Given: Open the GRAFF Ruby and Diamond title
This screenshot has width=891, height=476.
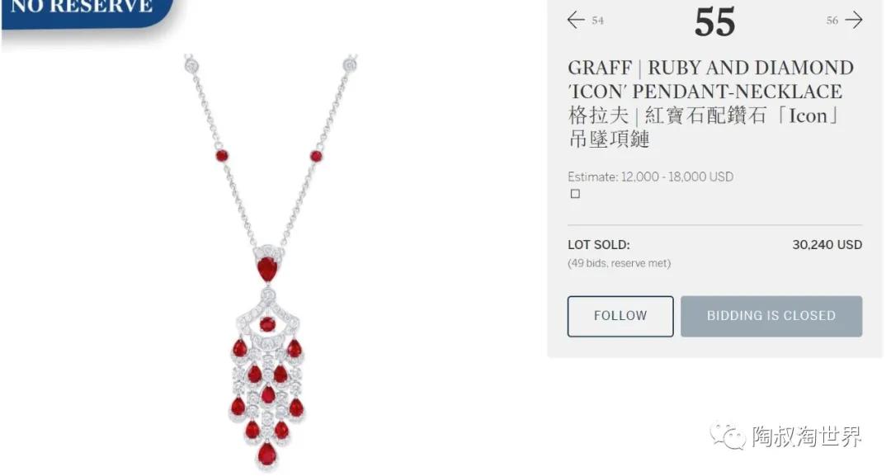Looking at the screenshot, I should 710,79.
